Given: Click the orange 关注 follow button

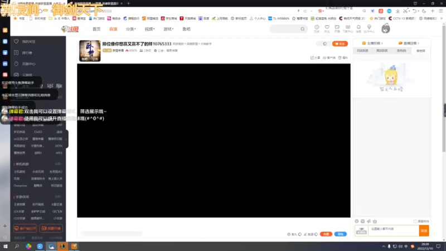Looking at the screenshot, I should tap(340, 44).
